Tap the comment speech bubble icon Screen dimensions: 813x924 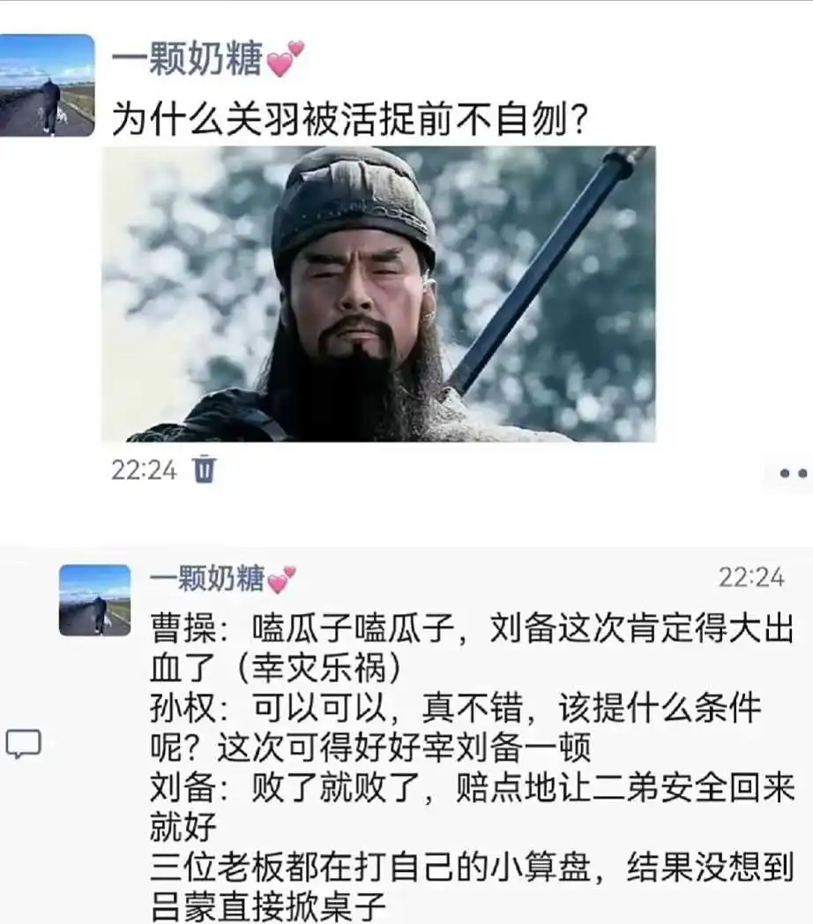click(x=24, y=744)
